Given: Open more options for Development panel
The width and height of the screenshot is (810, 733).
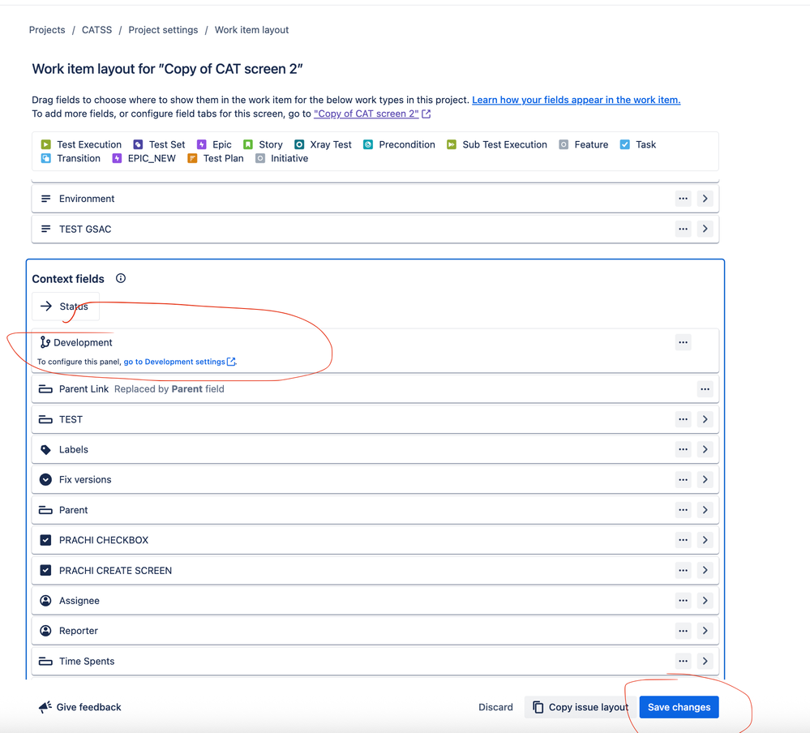Looking at the screenshot, I should [683, 342].
